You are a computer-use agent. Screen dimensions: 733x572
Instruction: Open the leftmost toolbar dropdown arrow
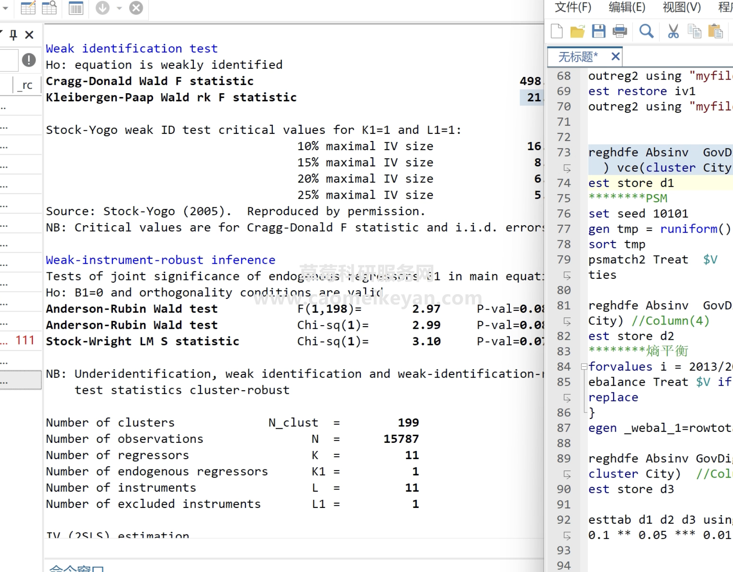pyautogui.click(x=6, y=8)
